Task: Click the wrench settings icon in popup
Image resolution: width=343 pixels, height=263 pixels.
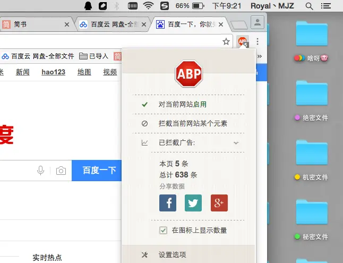Action: [x=144, y=254]
